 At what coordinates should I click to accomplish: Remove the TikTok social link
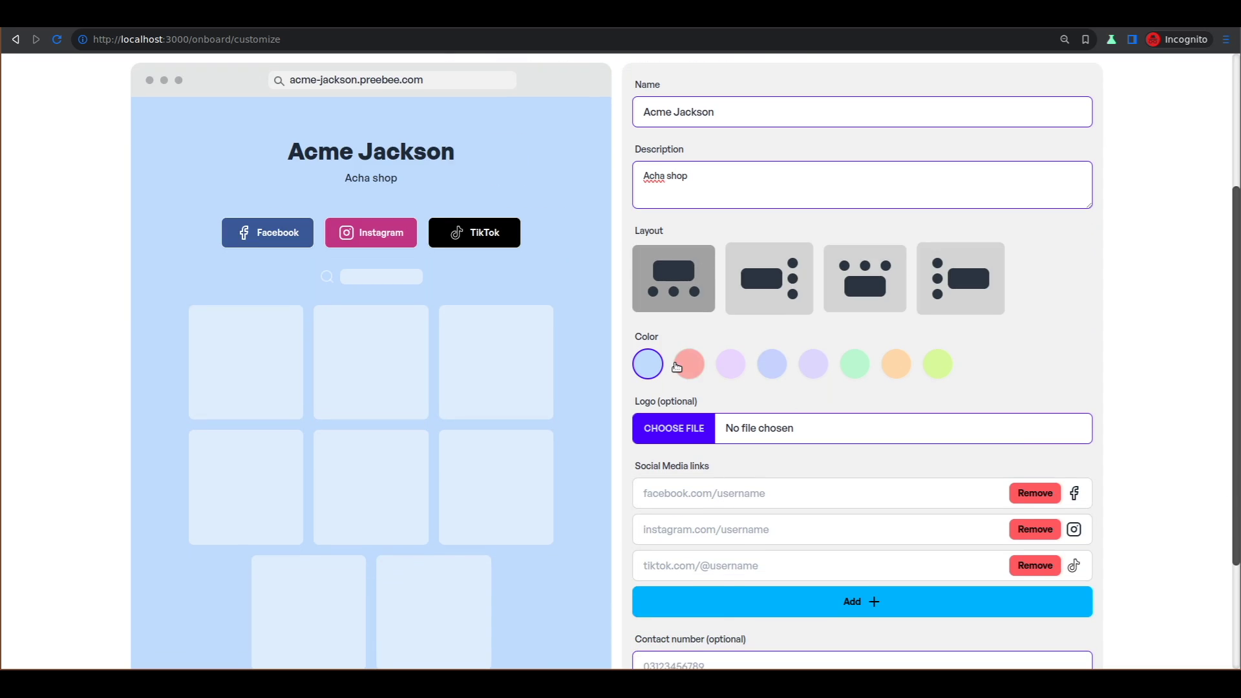click(x=1035, y=566)
